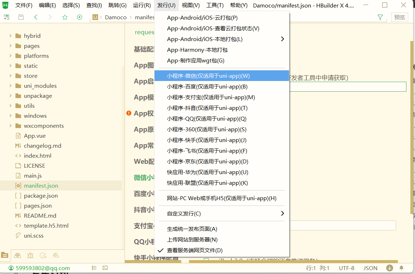
Task: Open App-Android/iOS-本地打包(L) submenu
Action: pyautogui.click(x=222, y=39)
